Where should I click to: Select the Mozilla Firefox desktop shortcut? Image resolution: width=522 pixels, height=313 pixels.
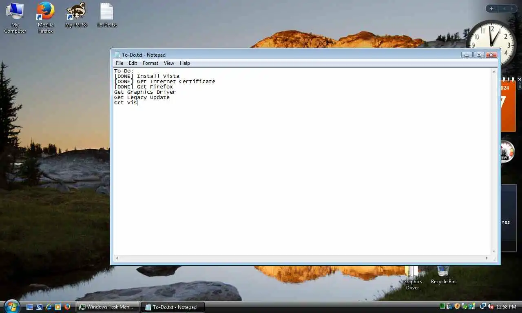coord(45,18)
